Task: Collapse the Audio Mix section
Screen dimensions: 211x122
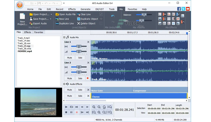Action: click(x=64, y=37)
